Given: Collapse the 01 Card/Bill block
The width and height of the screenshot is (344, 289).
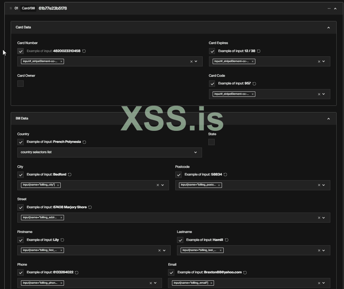Looking at the screenshot, I should click(335, 9).
